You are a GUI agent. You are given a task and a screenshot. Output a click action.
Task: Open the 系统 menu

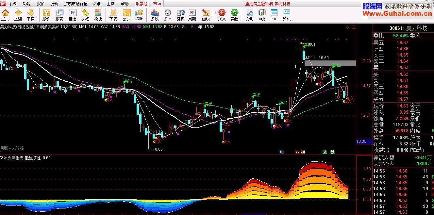coord(12,4)
